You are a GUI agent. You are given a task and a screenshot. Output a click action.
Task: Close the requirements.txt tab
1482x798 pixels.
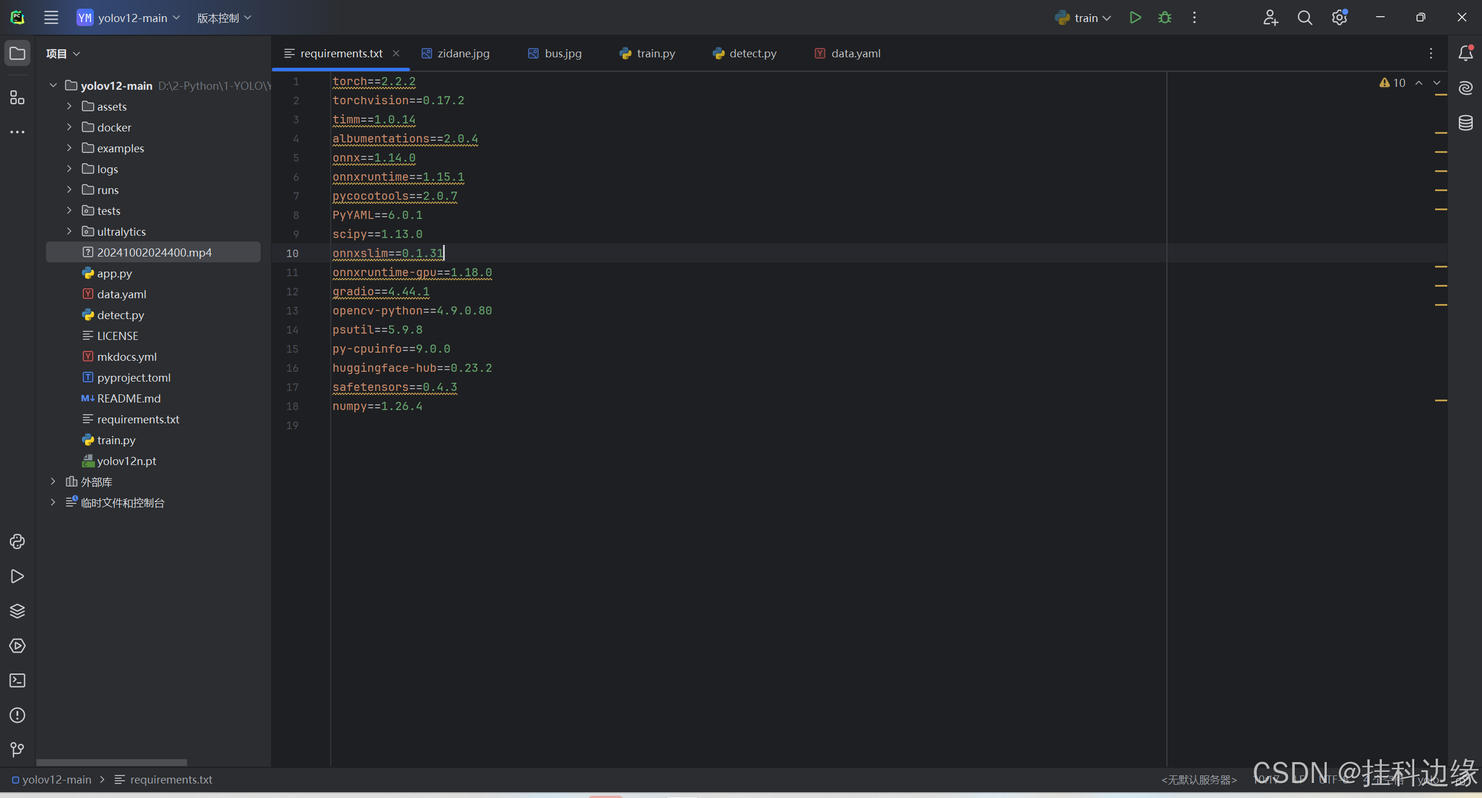tap(396, 53)
